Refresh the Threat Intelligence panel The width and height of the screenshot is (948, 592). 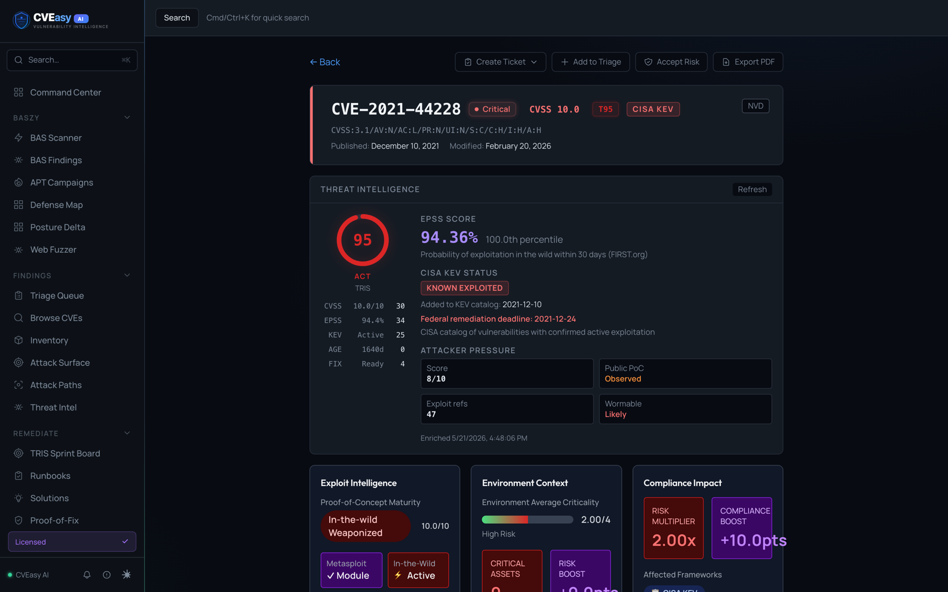tap(752, 189)
